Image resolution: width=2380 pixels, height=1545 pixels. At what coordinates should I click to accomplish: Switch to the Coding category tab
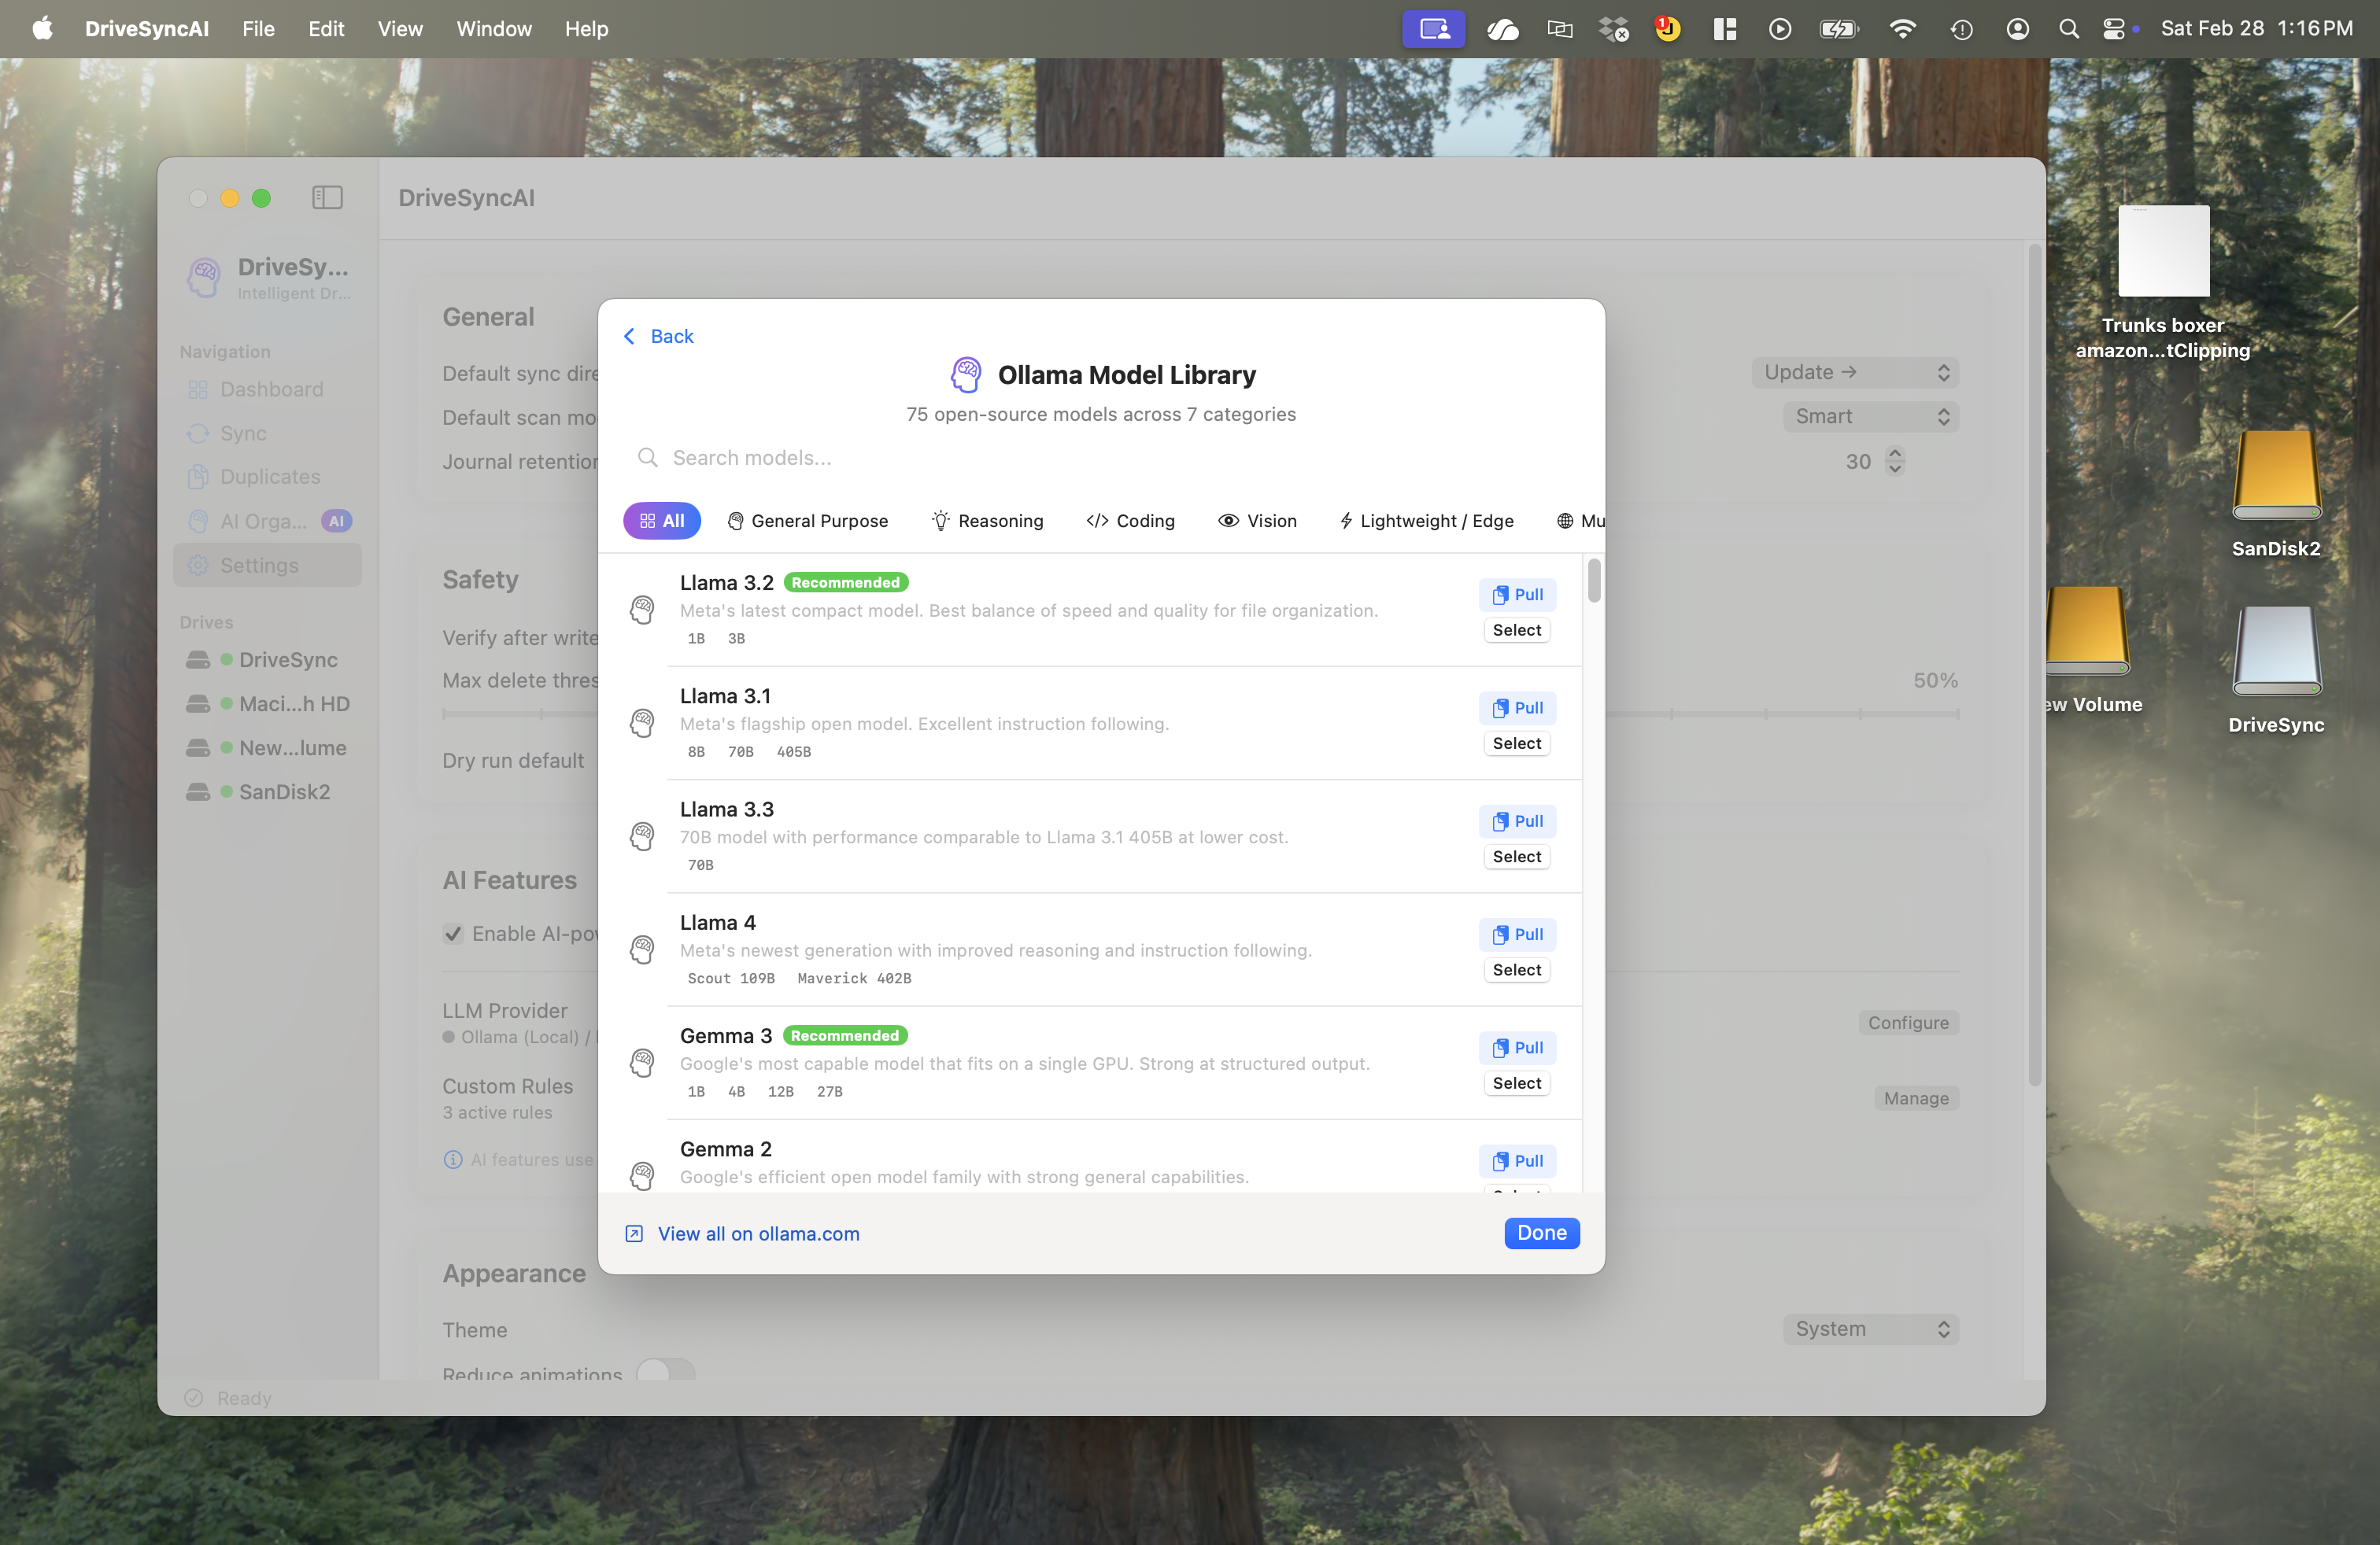[1130, 521]
